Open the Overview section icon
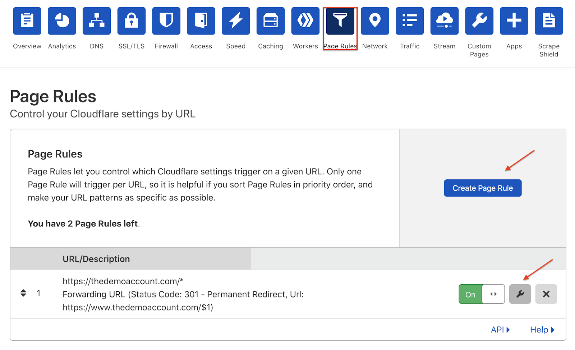575x350 pixels. point(27,21)
